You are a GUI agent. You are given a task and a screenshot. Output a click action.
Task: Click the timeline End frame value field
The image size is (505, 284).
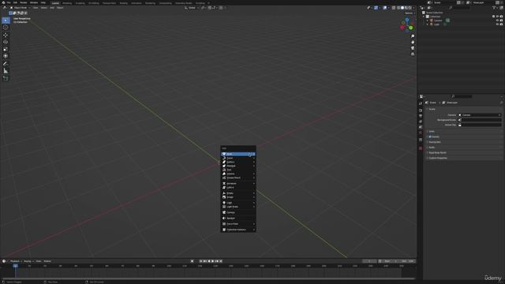(408, 261)
